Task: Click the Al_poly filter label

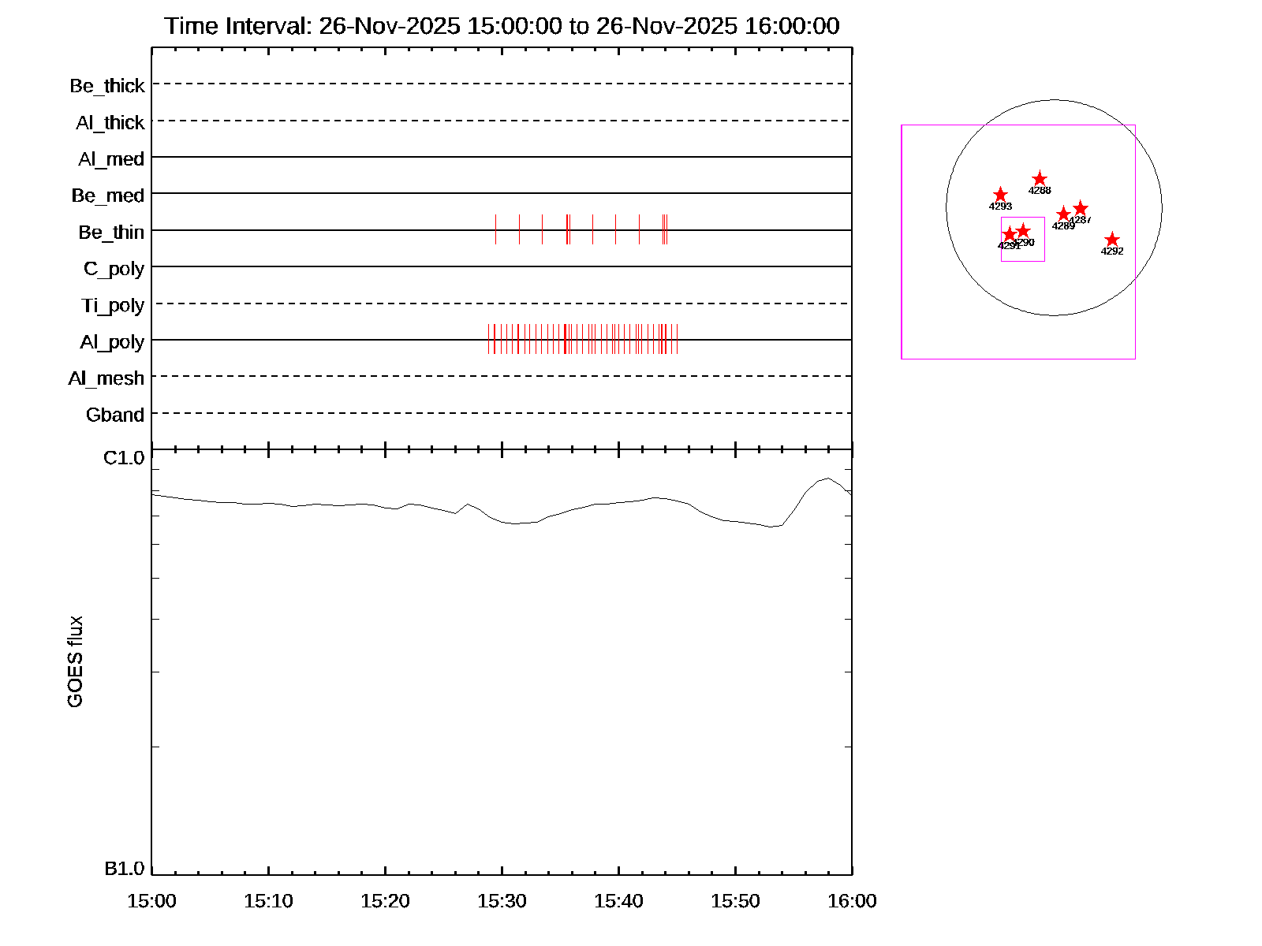Action: [x=112, y=342]
